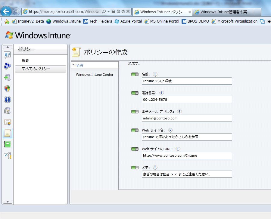The image size is (271, 219).
Task: Open the Endpoint Protection shield workspace
Action: (x=8, y=88)
